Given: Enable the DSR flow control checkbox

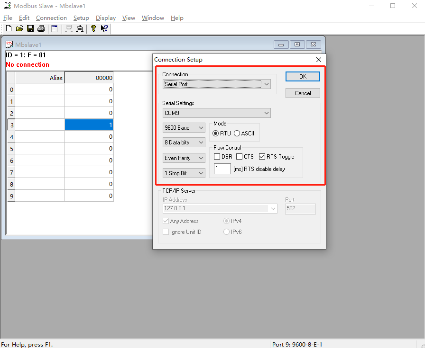Looking at the screenshot, I should tap(217, 157).
